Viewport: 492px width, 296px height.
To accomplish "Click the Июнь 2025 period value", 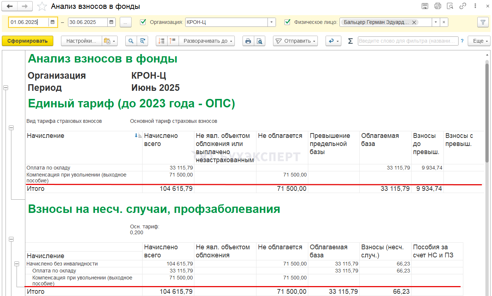I will (155, 88).
